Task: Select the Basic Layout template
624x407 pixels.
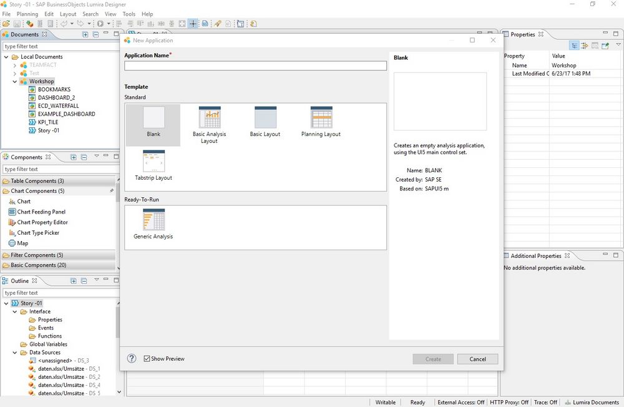Action: tap(265, 122)
